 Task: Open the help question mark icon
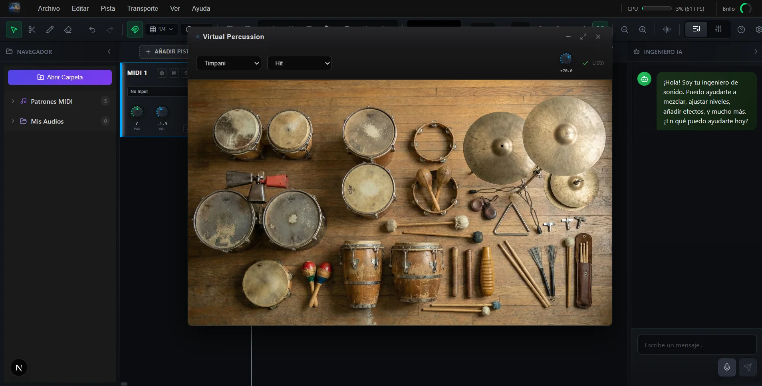[x=741, y=30]
